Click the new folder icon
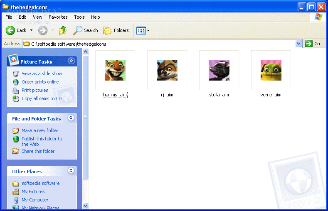This screenshot has width=328, height=211. coord(16,130)
